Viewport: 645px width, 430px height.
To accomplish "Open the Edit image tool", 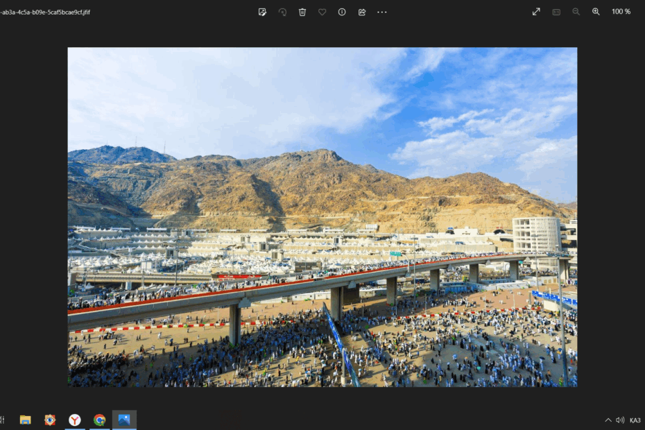I will [x=262, y=12].
